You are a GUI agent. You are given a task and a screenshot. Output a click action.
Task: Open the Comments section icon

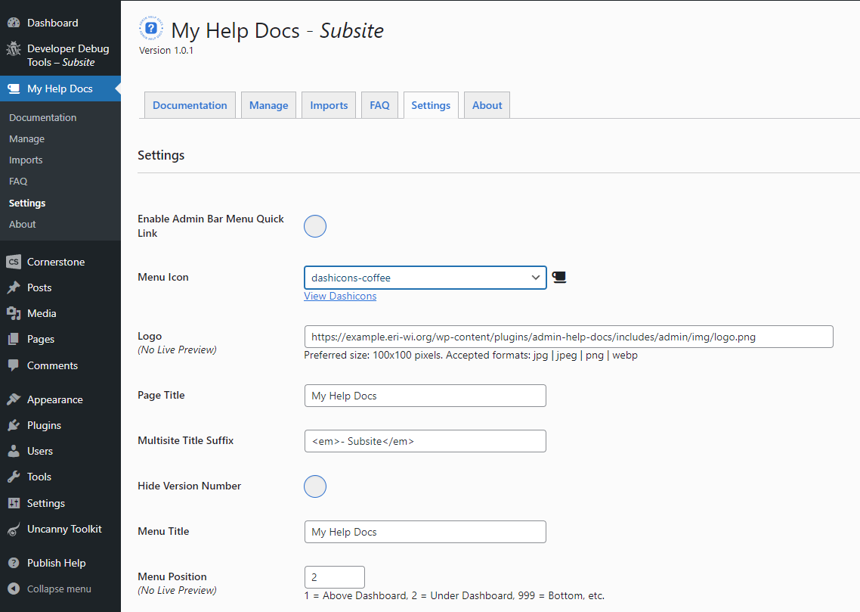(13, 365)
